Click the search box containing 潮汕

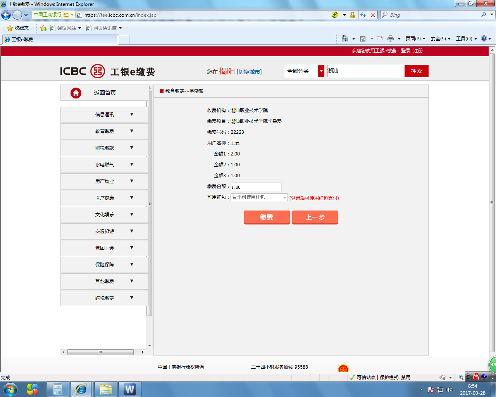(x=366, y=71)
